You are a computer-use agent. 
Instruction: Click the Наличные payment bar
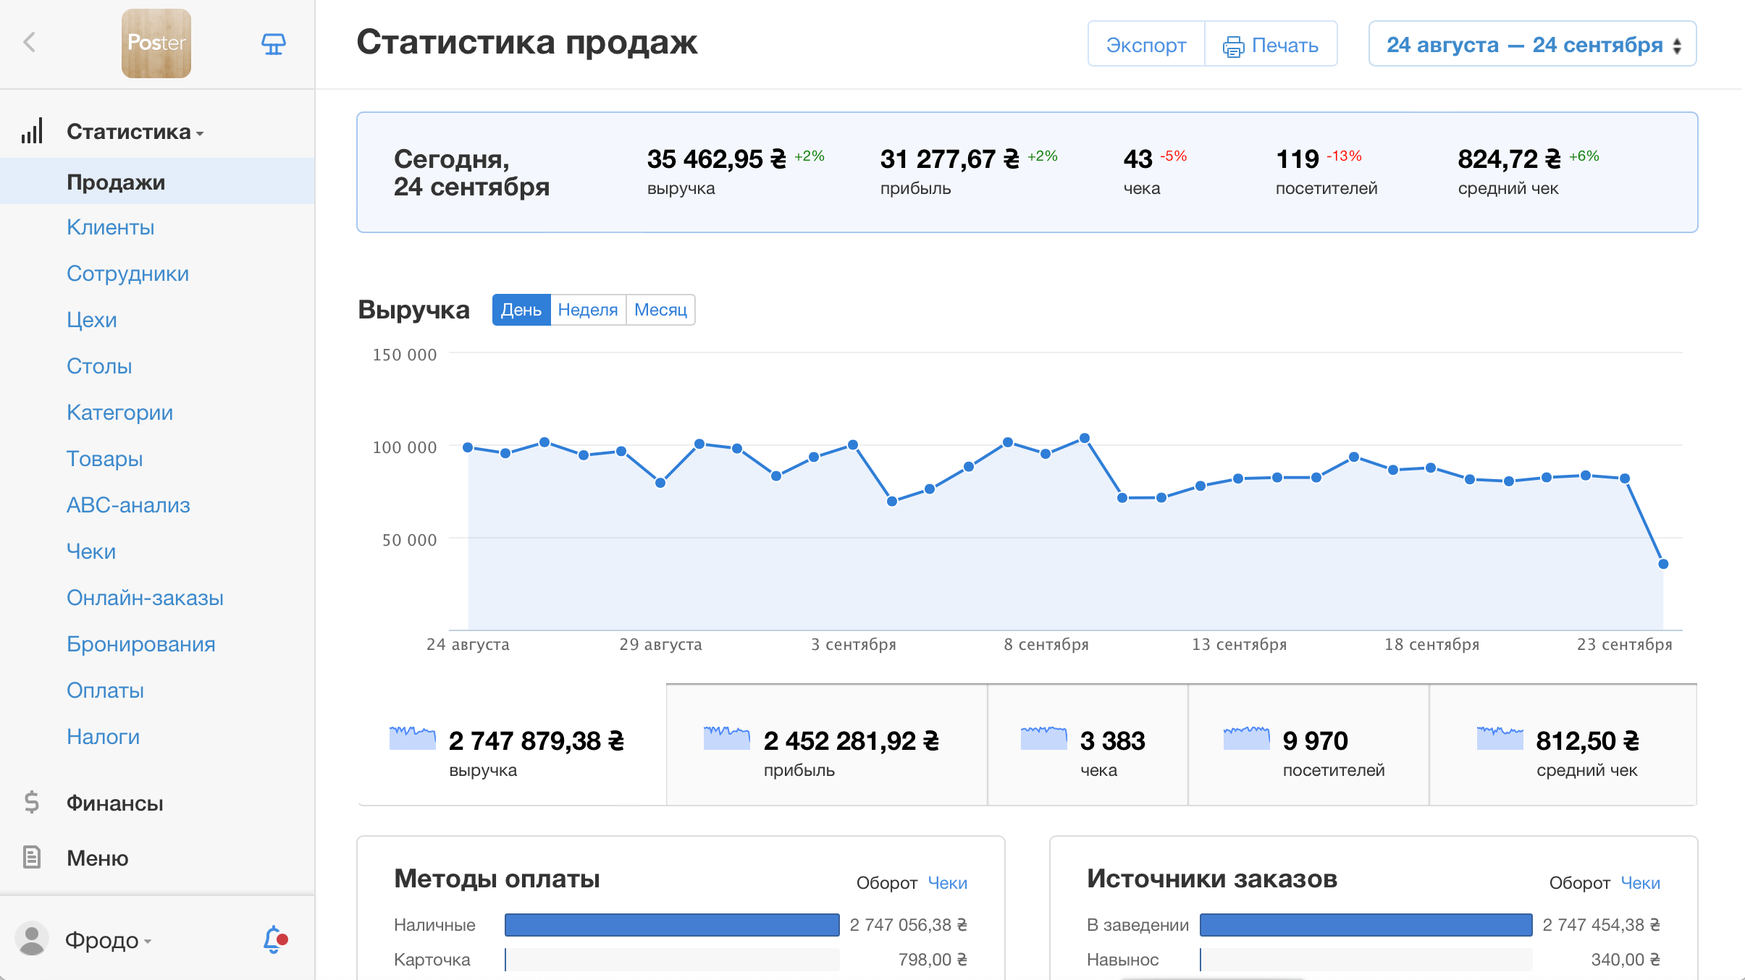(x=671, y=925)
